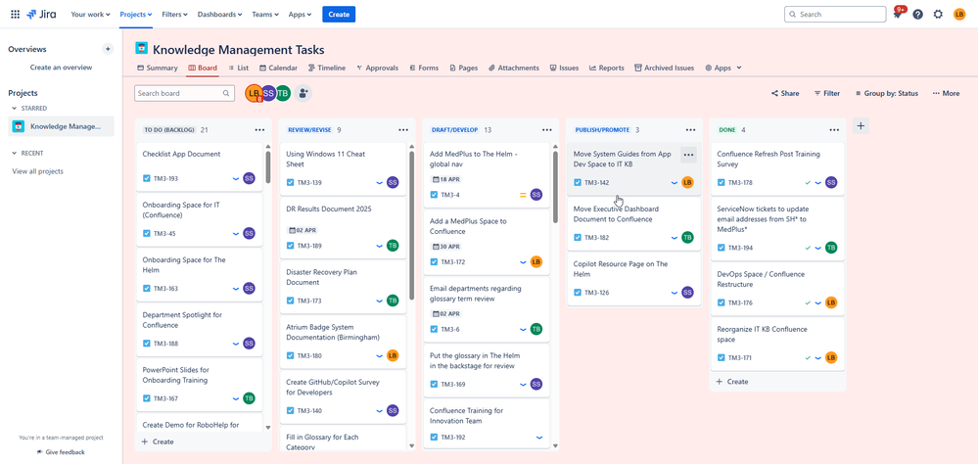
Task: Open the Review/Revise column more menu
Action: click(403, 130)
